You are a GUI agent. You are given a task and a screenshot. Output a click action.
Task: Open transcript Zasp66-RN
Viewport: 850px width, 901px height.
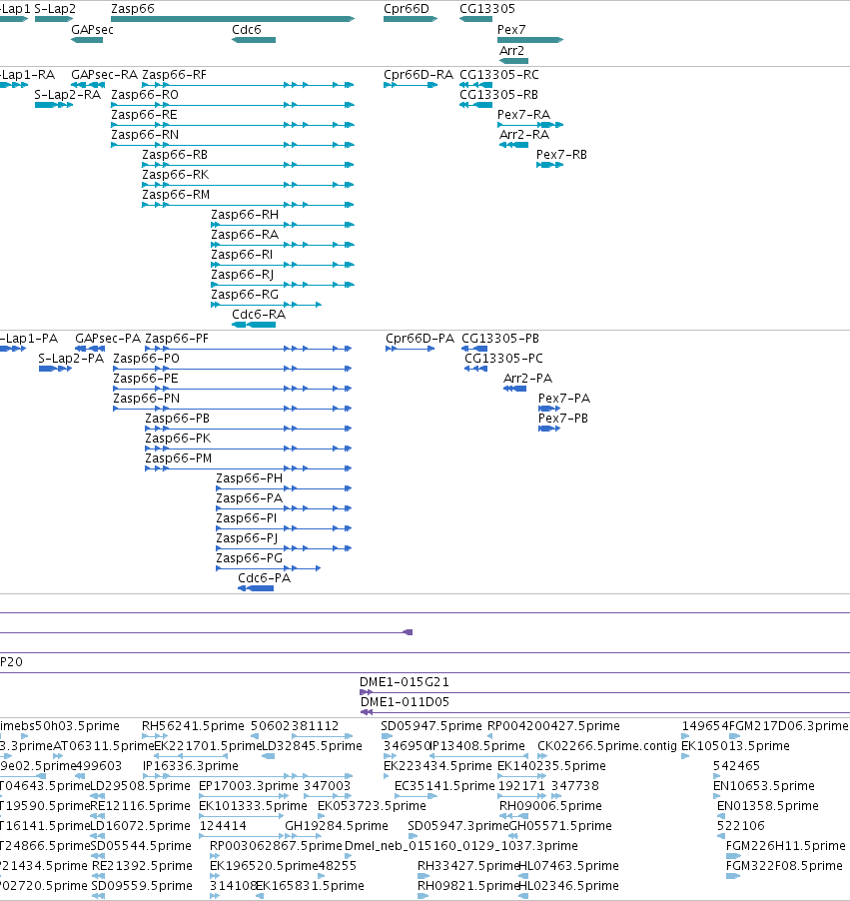145,135
